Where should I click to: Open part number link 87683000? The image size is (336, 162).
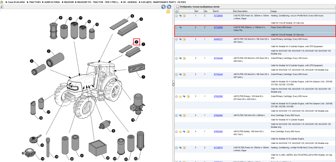218,131
